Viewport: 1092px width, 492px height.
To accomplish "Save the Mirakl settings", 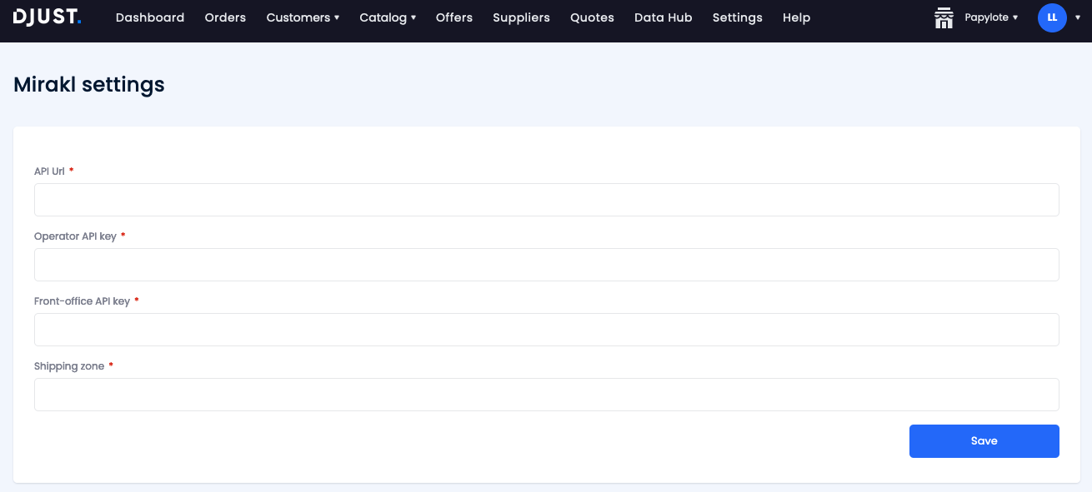I will 984,440.
